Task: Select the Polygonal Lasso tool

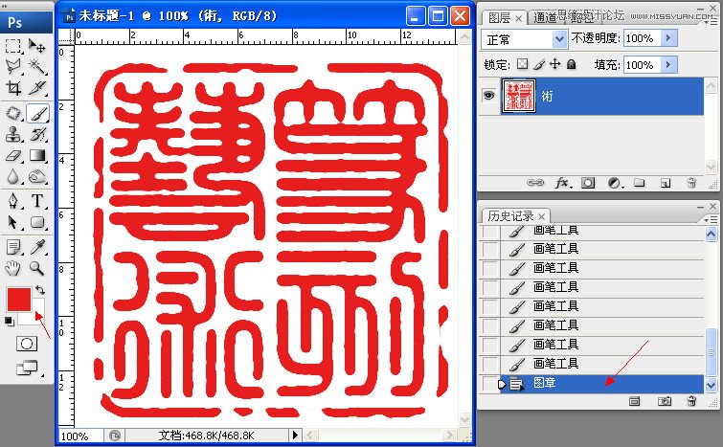Action: pos(12,67)
